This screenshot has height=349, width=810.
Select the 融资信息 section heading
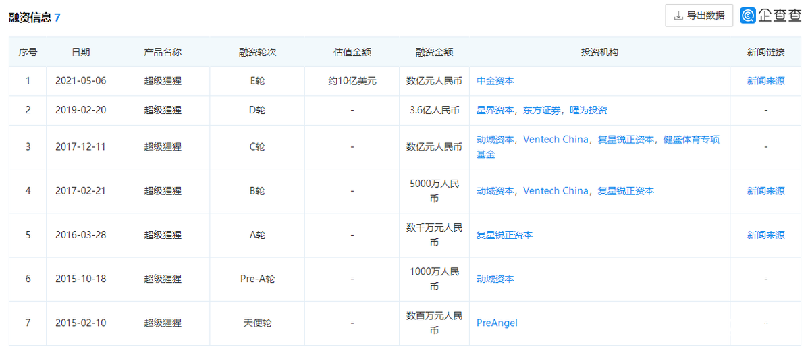click(30, 17)
